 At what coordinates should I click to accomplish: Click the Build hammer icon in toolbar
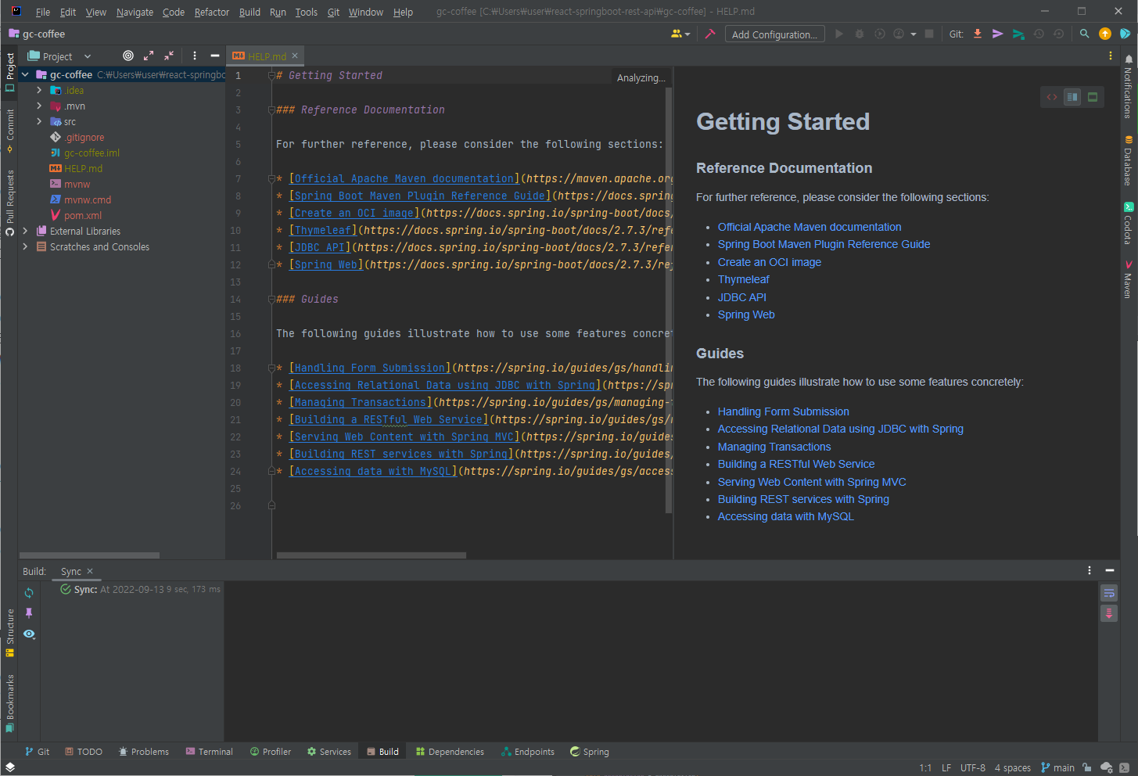(x=710, y=34)
